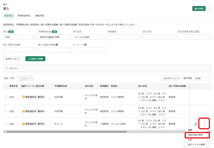This screenshot has width=214, height=148.
Task: Tick the checkbox of the チェック row
Action: tap(5, 124)
